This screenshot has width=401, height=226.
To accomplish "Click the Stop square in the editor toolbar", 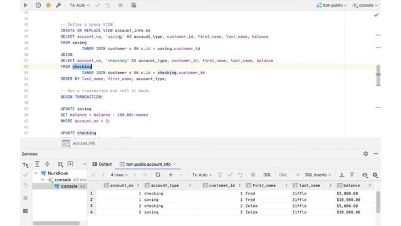I will click(120, 5).
